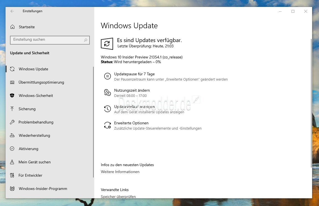Click the Speicher überprüfen link
Viewport: 319px width, 206px height.
tap(118, 197)
